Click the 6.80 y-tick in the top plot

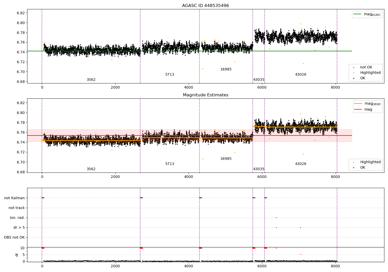tap(21, 23)
